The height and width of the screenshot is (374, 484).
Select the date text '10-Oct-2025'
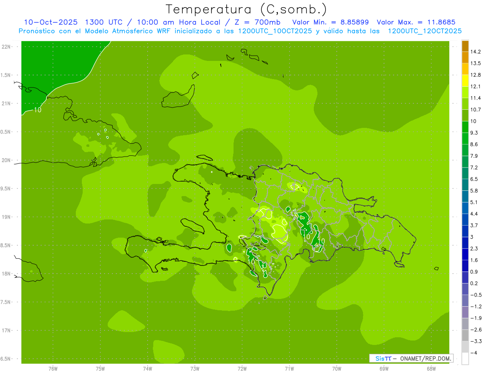click(50, 22)
